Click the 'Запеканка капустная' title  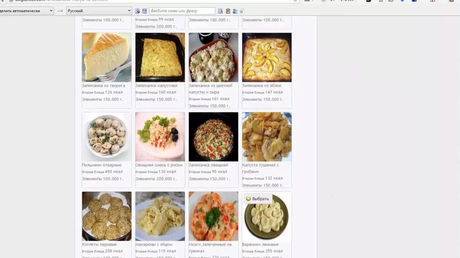coord(156,86)
